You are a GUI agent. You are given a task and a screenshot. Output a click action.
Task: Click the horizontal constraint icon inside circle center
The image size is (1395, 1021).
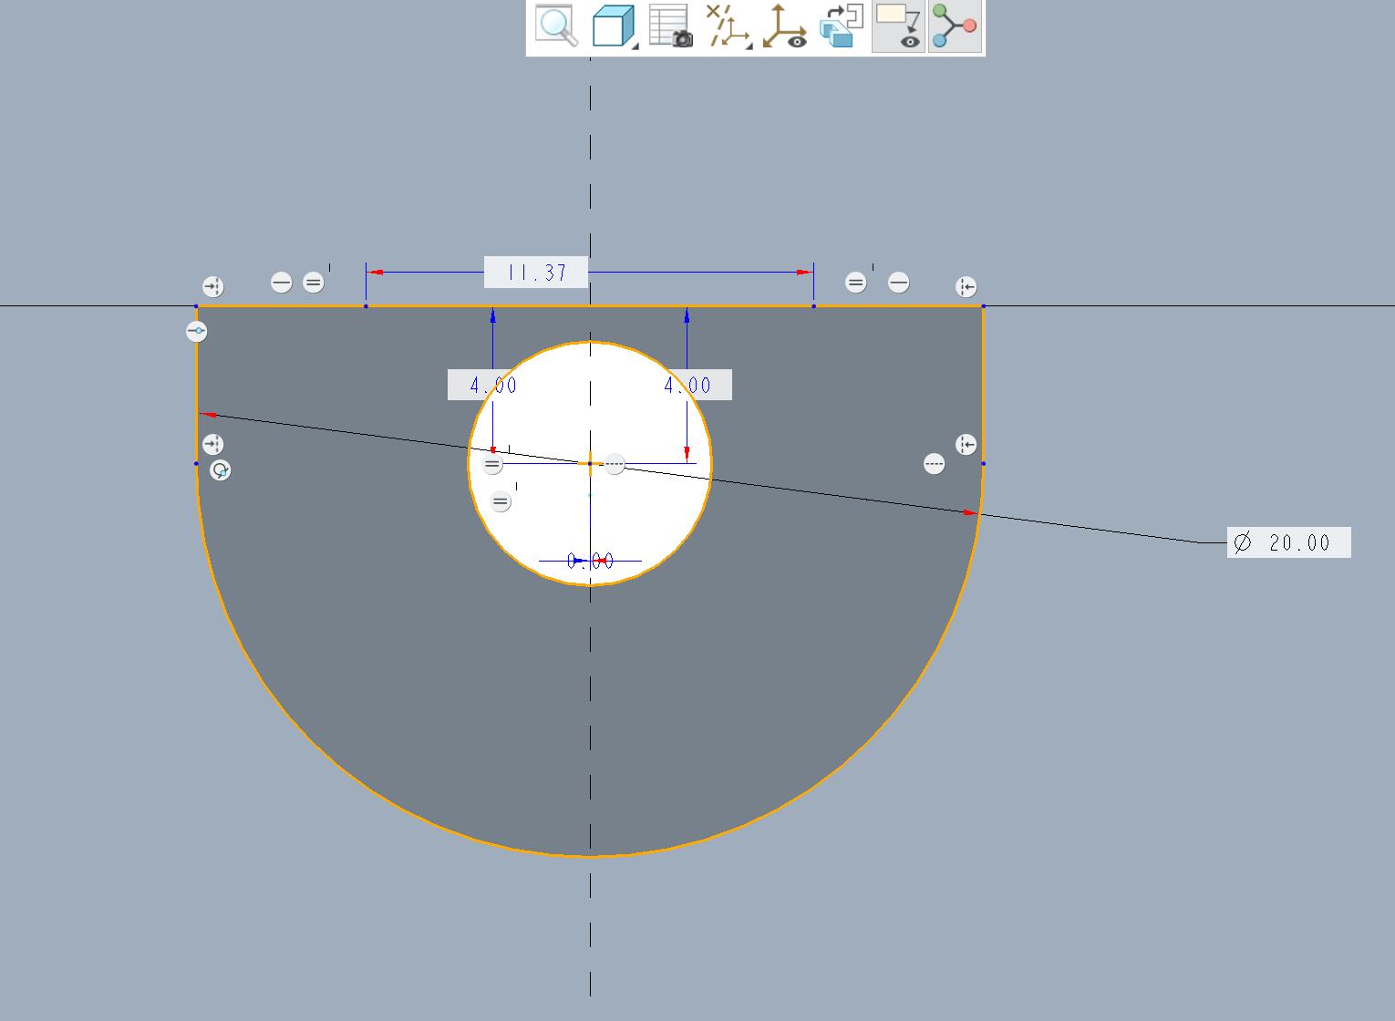615,465
